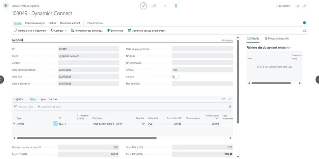
Task: Open the Facture menu in top bar
Action: tap(52, 23)
